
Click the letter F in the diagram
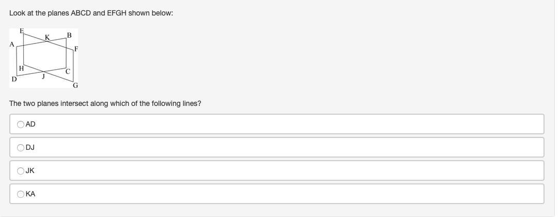click(76, 49)
